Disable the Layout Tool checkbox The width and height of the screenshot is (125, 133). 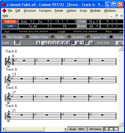[x=88, y=37]
